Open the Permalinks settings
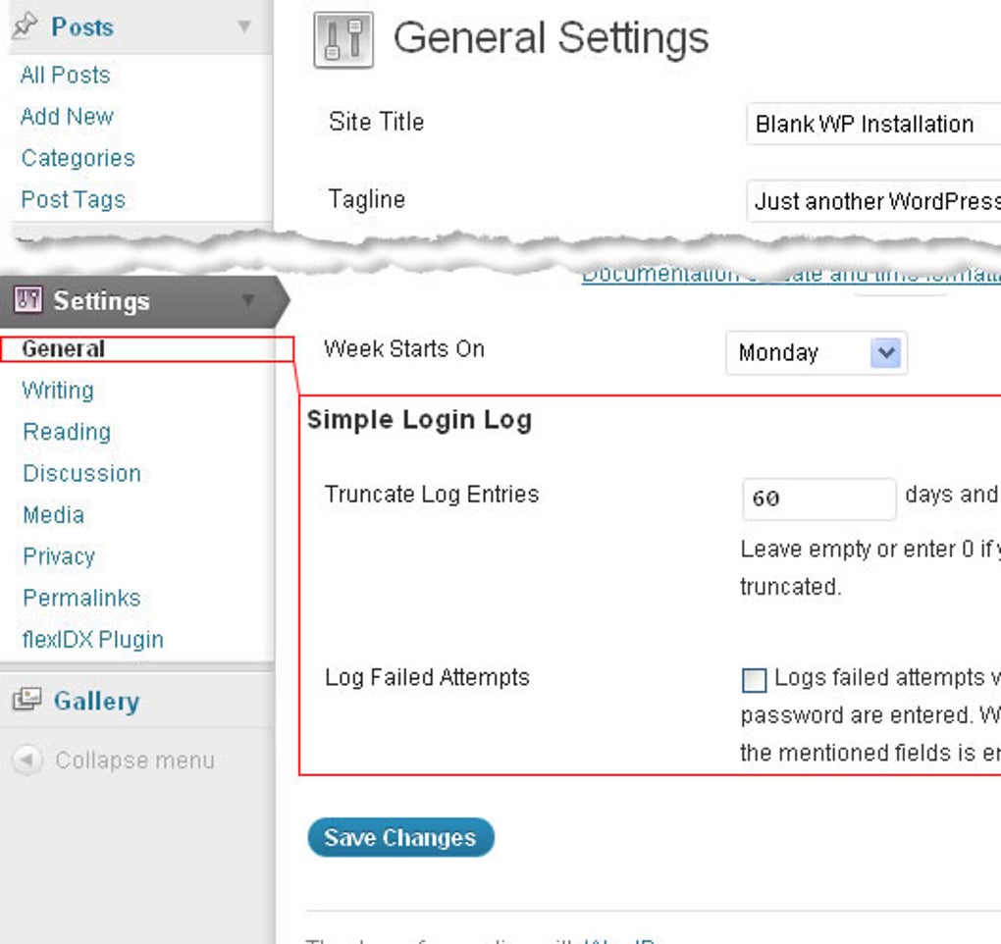 click(80, 598)
